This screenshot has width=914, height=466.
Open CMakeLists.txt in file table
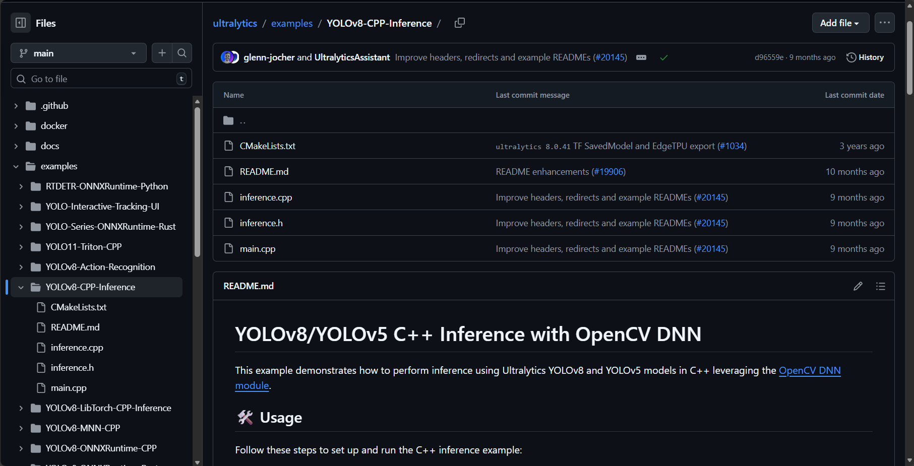click(x=268, y=146)
